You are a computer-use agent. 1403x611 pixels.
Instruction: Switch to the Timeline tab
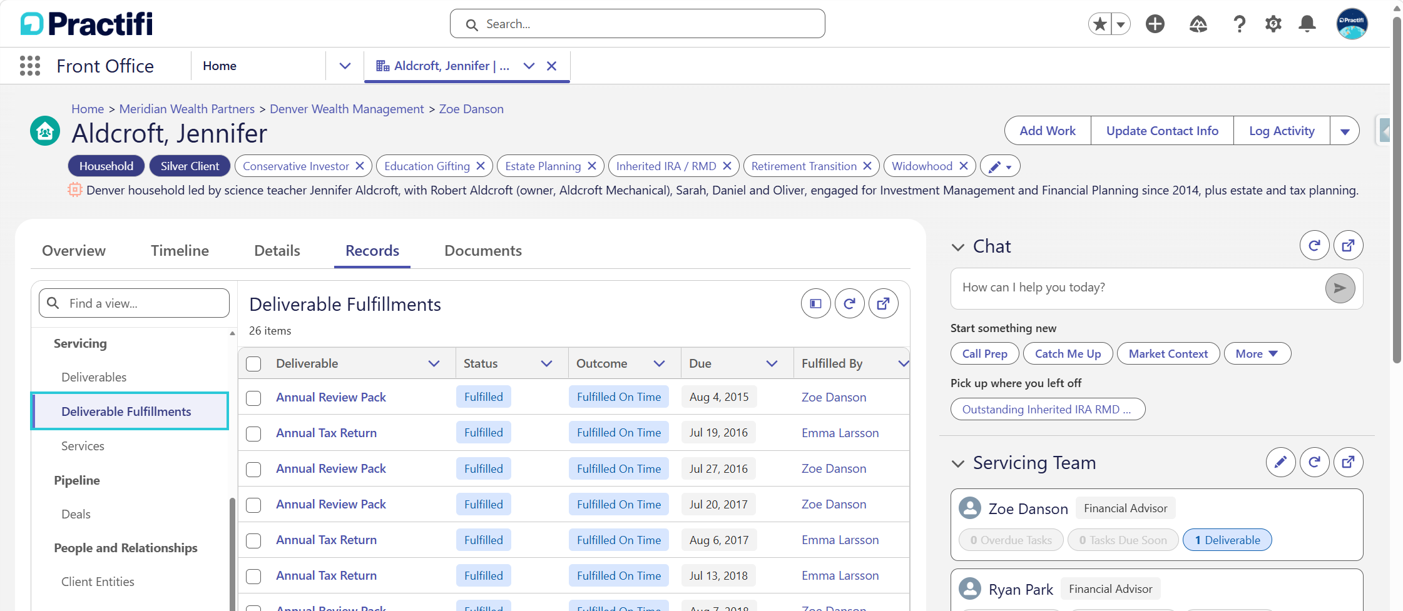(180, 251)
